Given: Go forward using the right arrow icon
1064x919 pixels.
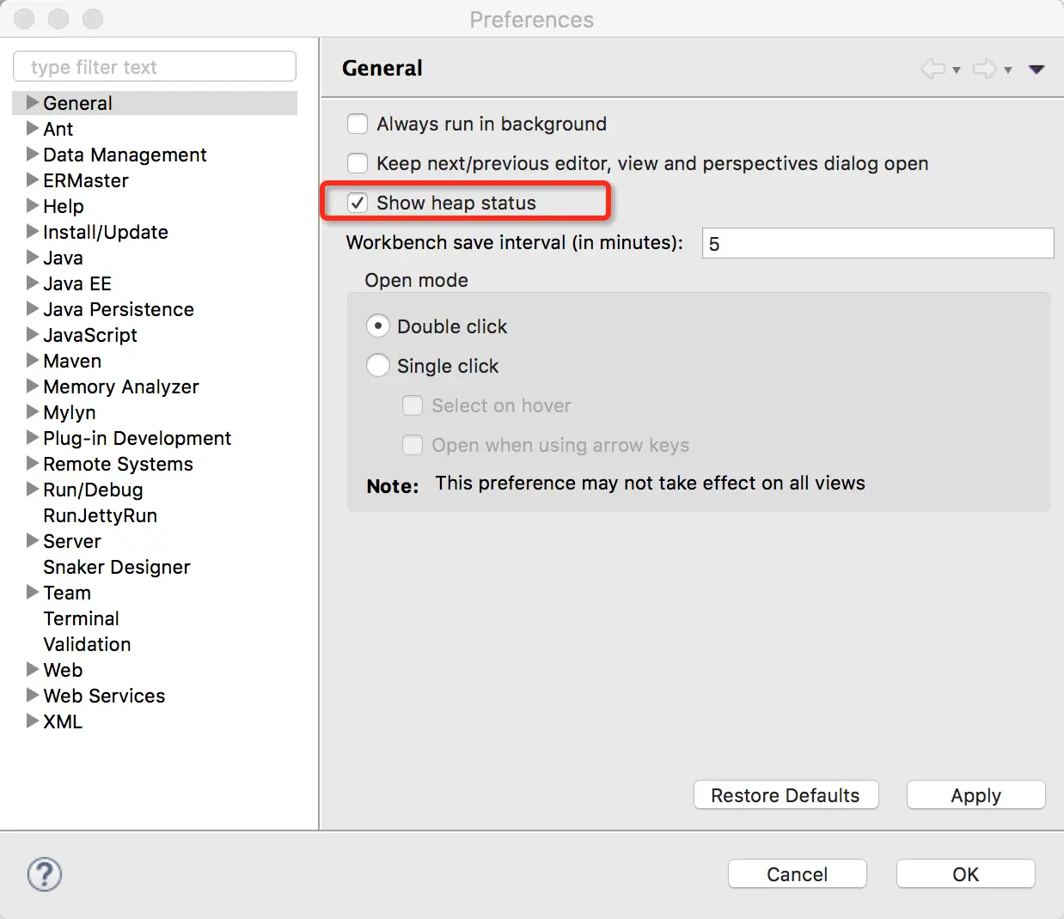Looking at the screenshot, I should tap(985, 69).
